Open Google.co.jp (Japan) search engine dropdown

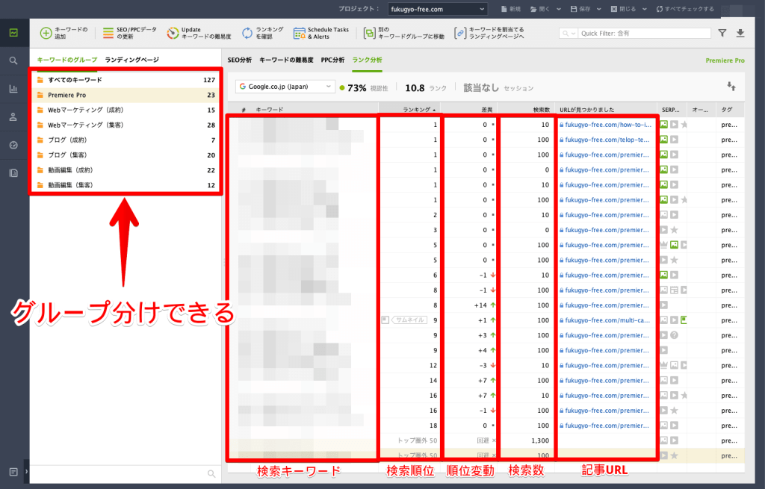(285, 87)
